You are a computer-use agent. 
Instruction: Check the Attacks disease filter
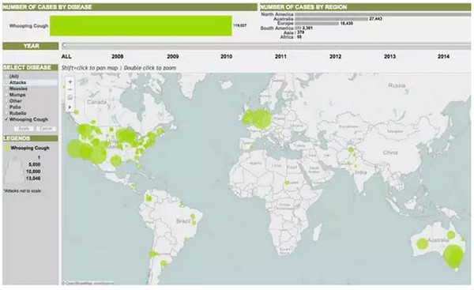6,82
